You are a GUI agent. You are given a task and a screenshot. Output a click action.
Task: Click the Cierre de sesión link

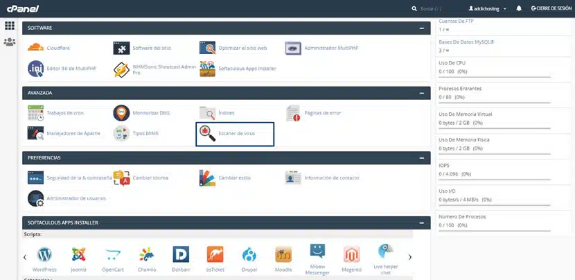[551, 8]
